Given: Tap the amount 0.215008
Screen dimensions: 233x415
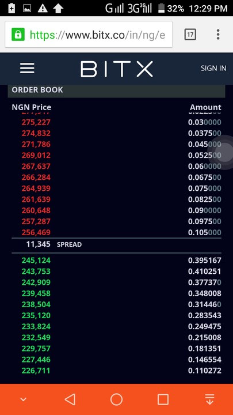Looking at the screenshot, I should (x=205, y=338).
